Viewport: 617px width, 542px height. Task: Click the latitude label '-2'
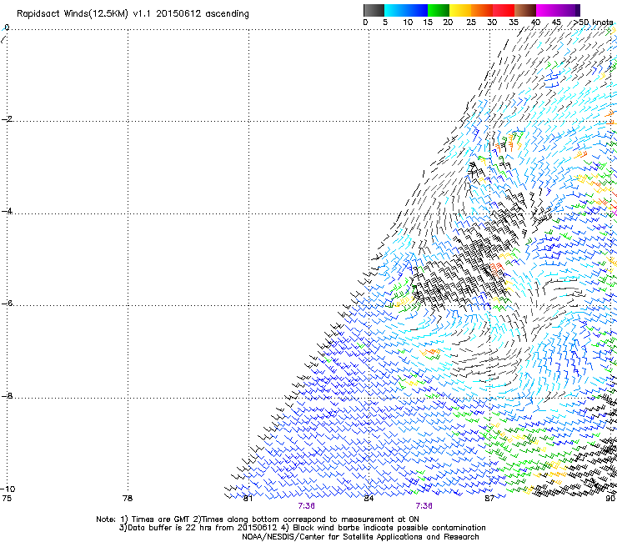[7, 119]
